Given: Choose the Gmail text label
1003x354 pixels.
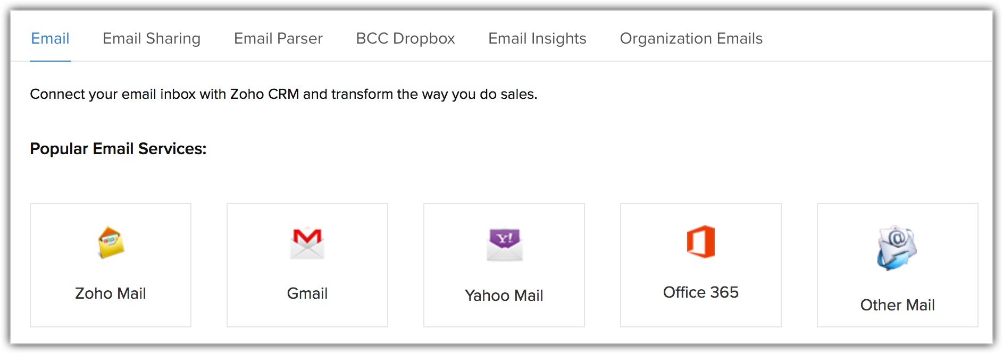Looking at the screenshot, I should (x=307, y=293).
